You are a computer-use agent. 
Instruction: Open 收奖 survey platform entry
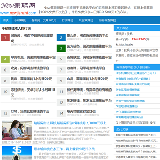[30, 68]
